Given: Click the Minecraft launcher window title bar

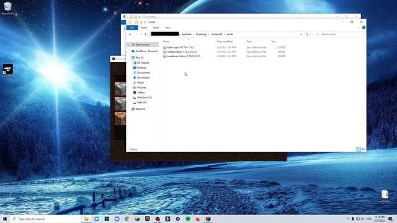Looking at the screenshot, I should click(118, 59).
